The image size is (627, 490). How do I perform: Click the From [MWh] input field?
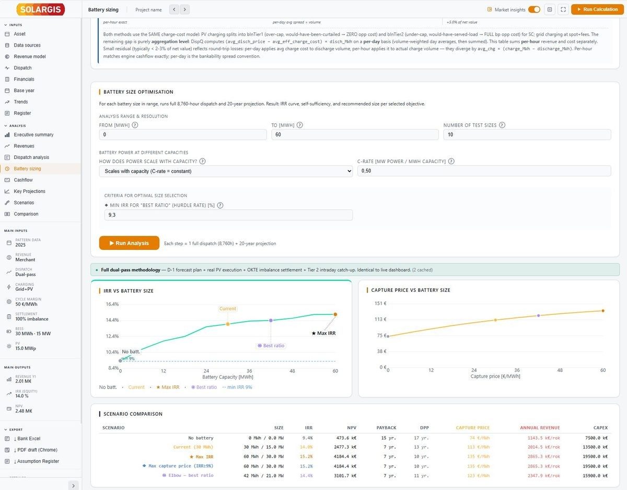pos(183,134)
